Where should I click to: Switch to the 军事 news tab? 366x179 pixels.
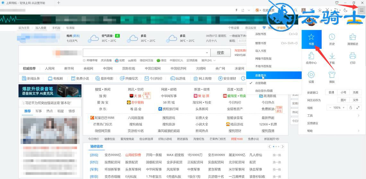point(39,111)
